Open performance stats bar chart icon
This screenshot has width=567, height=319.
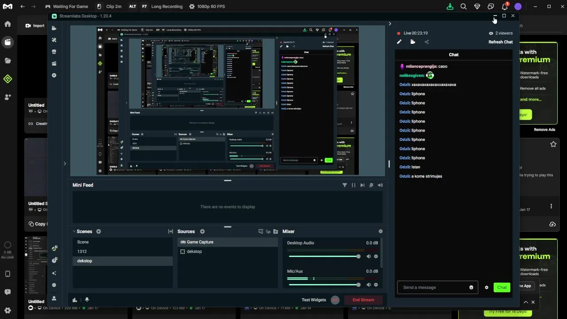pyautogui.click(x=75, y=300)
